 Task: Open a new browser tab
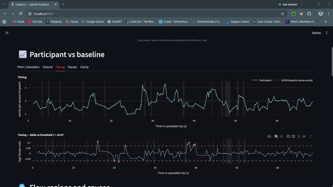point(64,5)
